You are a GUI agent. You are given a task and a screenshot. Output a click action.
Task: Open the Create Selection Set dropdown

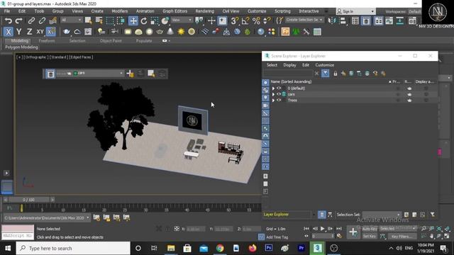pos(304,20)
